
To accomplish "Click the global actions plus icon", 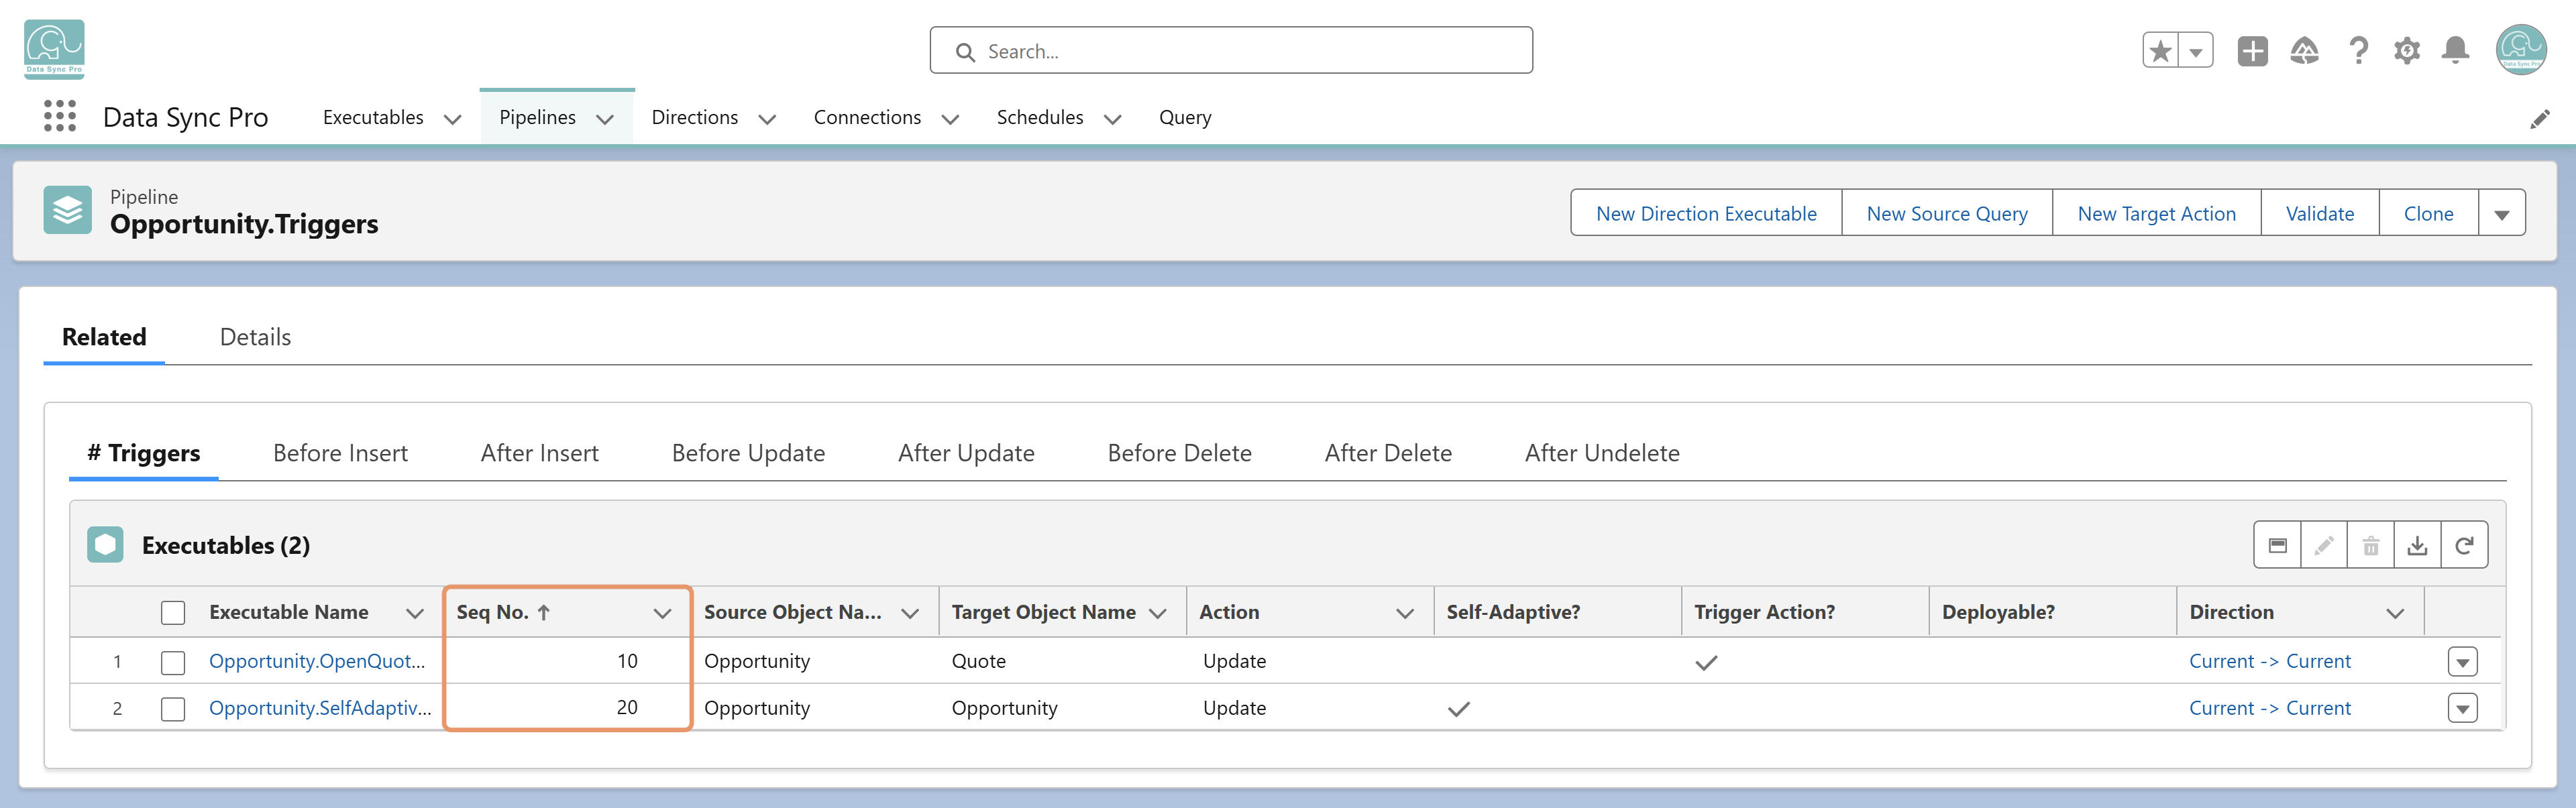I will point(2252,50).
